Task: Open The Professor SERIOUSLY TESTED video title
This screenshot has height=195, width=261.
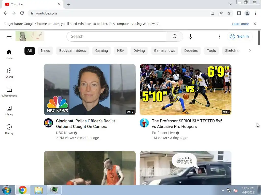Action: pyautogui.click(x=187, y=124)
